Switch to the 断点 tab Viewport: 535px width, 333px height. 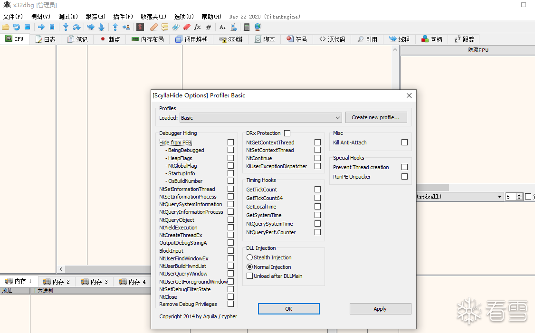click(x=110, y=39)
